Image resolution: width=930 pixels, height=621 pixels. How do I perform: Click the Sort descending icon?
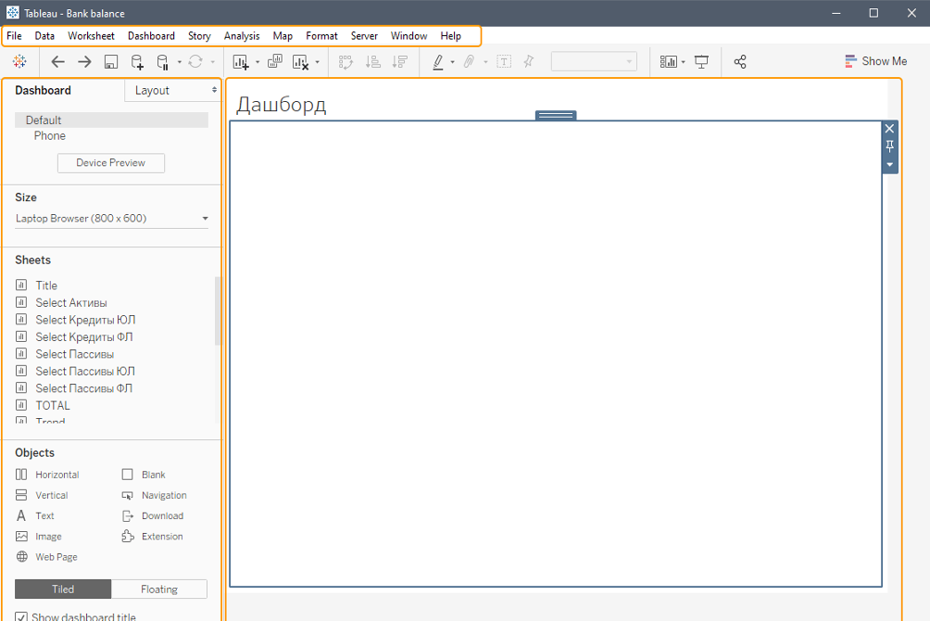(x=400, y=61)
